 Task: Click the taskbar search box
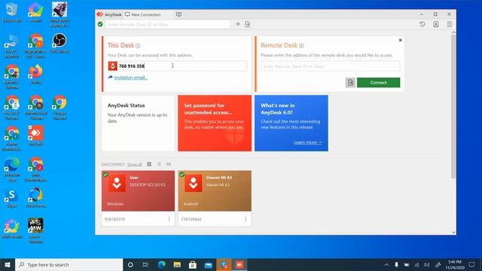point(69,264)
